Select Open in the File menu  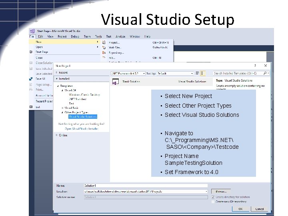tap(64, 47)
